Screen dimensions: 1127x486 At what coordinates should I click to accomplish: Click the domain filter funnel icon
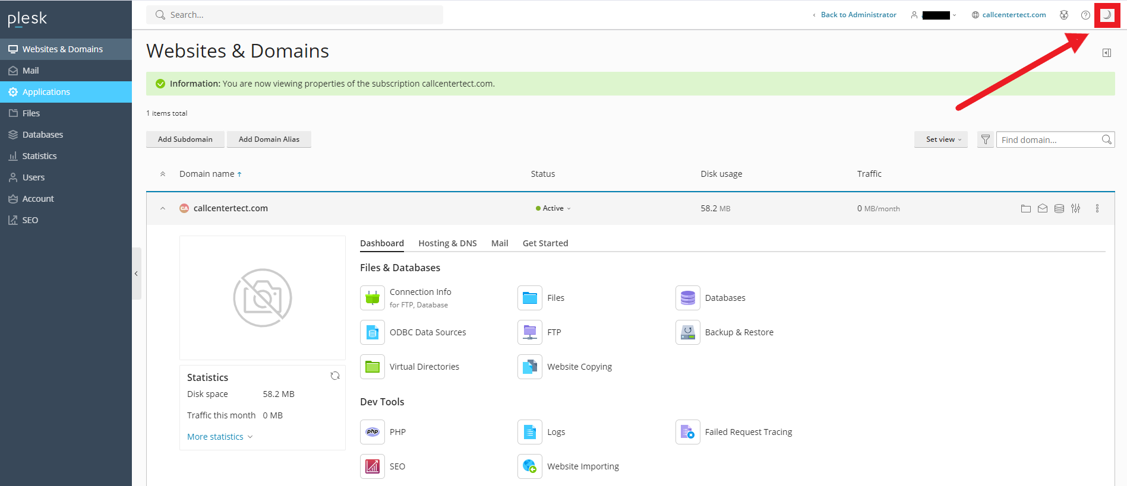coord(985,139)
